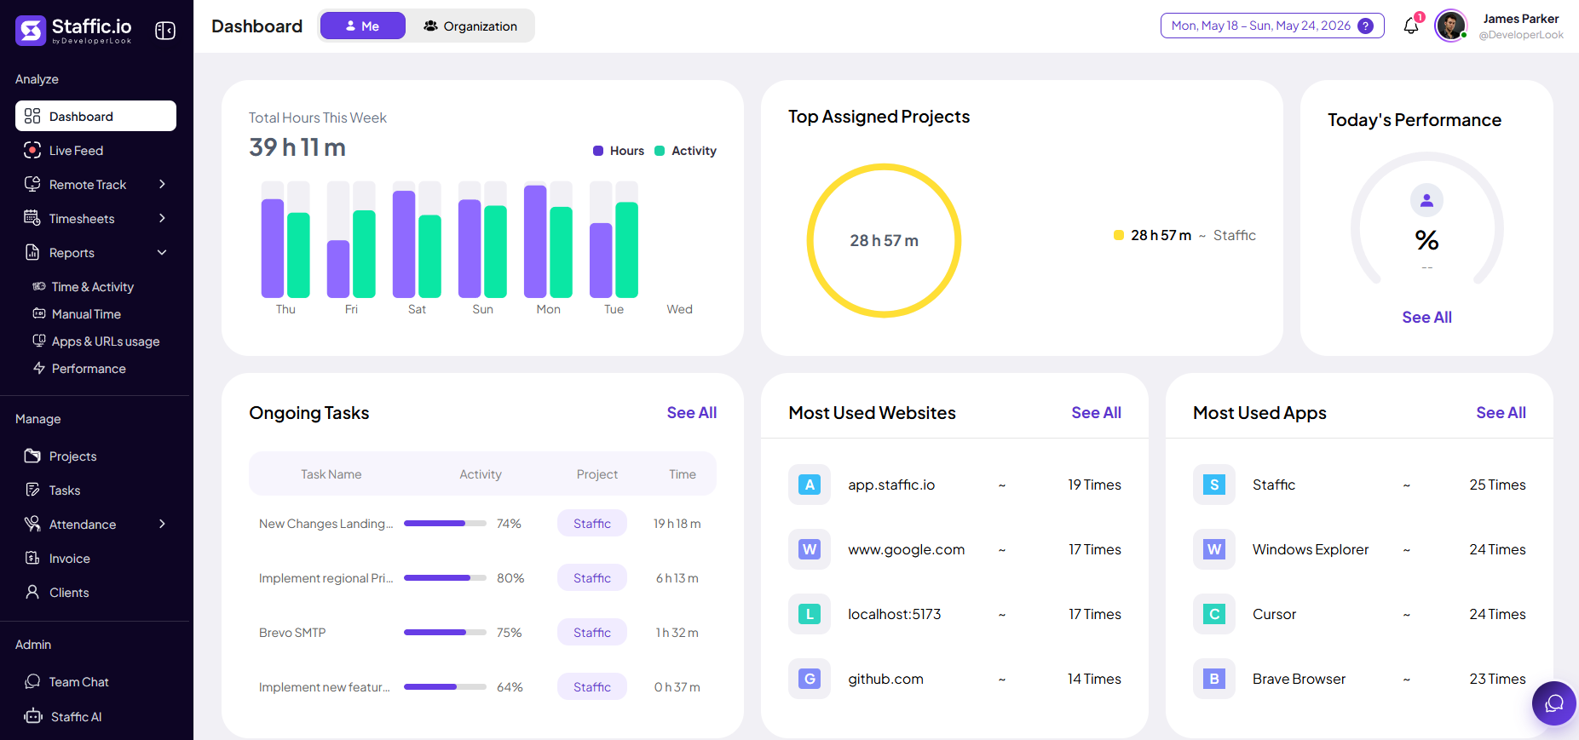
Task: Open the support chat bubble button
Action: [x=1554, y=703]
